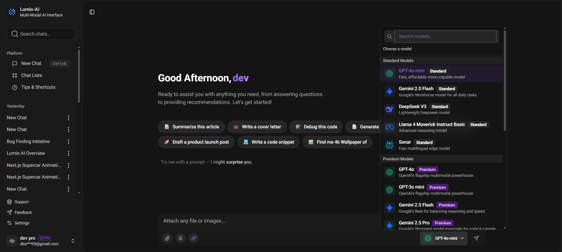
Task: Select DeepSeek V3 model
Action: (441, 109)
